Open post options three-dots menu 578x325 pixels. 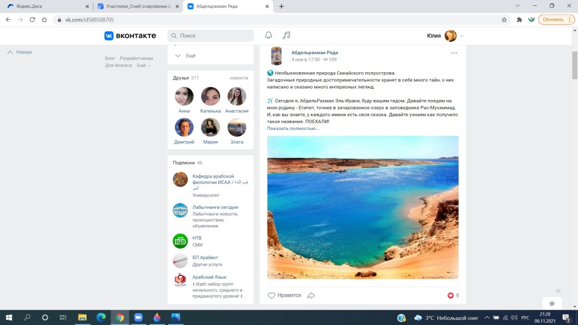click(454, 53)
